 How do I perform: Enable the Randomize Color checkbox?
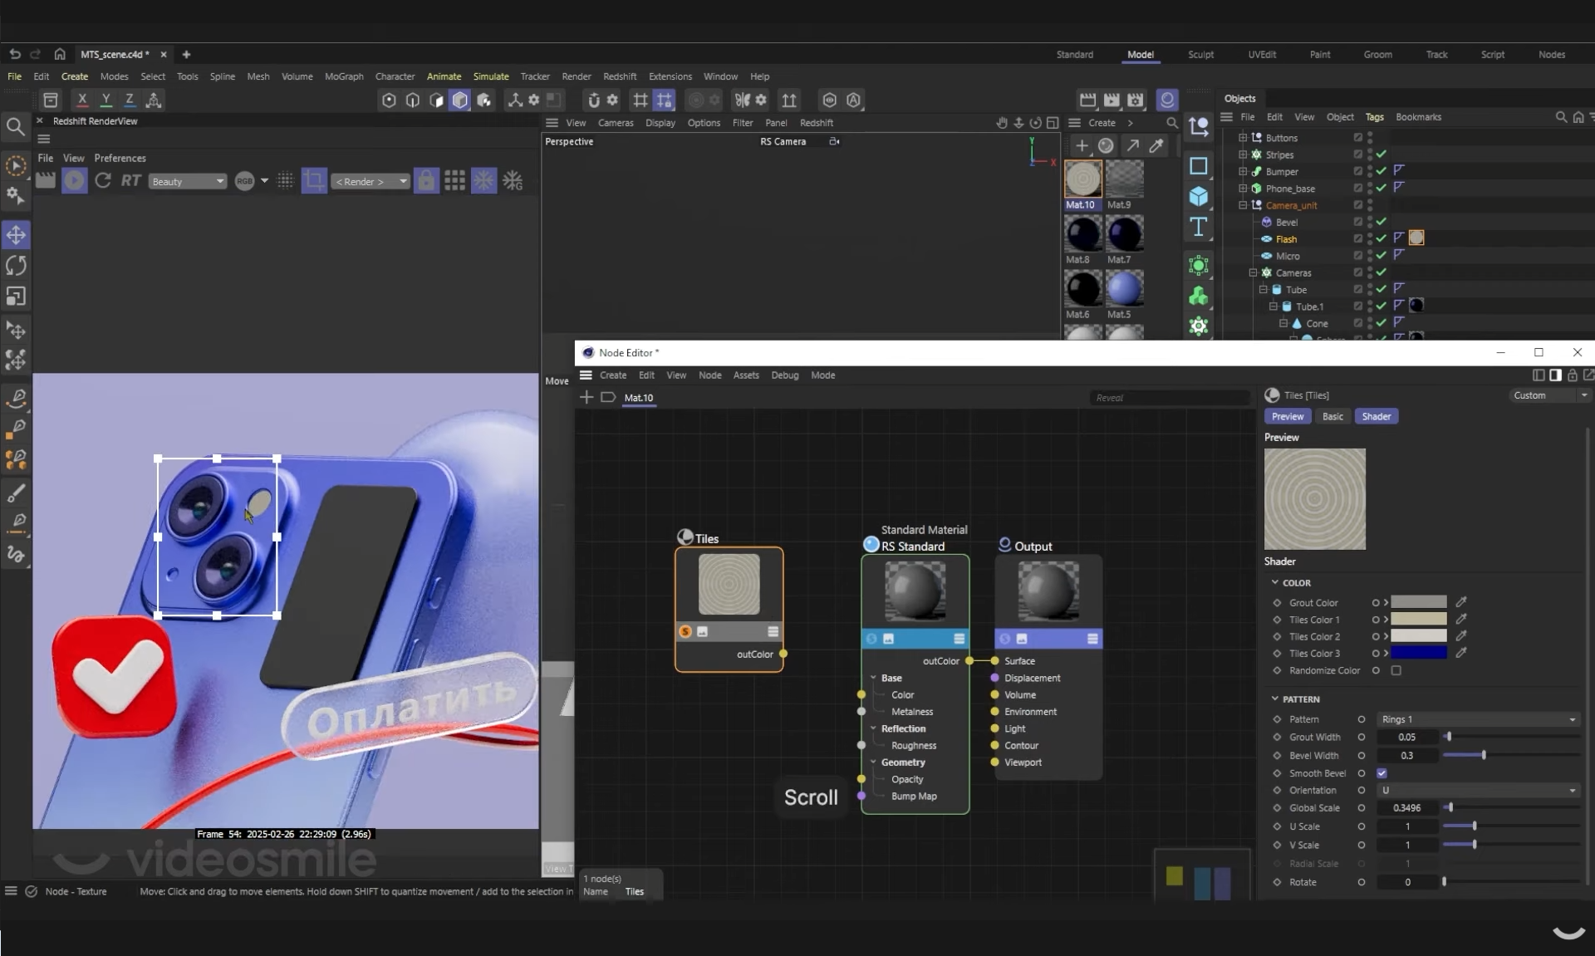click(1396, 670)
